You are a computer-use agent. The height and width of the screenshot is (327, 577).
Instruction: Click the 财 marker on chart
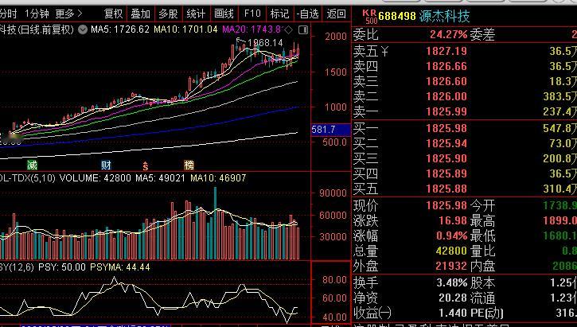pos(107,165)
